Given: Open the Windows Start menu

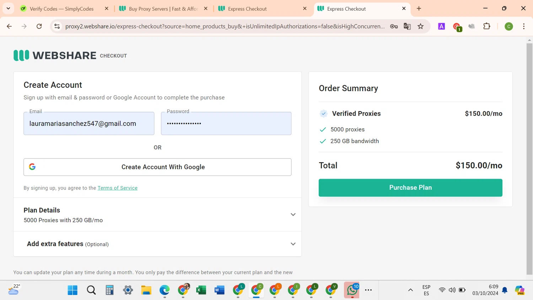Looking at the screenshot, I should coord(72,290).
